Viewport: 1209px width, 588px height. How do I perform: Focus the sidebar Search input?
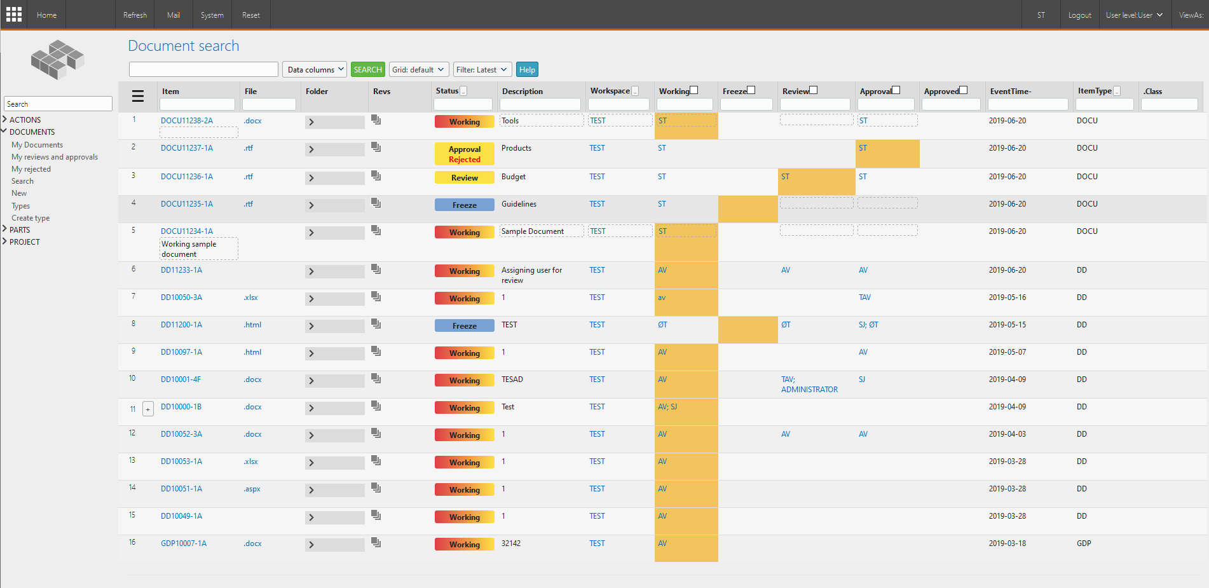58,104
